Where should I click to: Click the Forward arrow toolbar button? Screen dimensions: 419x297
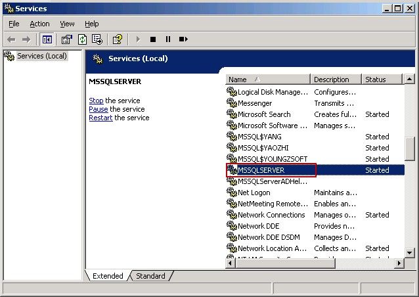[x=26, y=39]
